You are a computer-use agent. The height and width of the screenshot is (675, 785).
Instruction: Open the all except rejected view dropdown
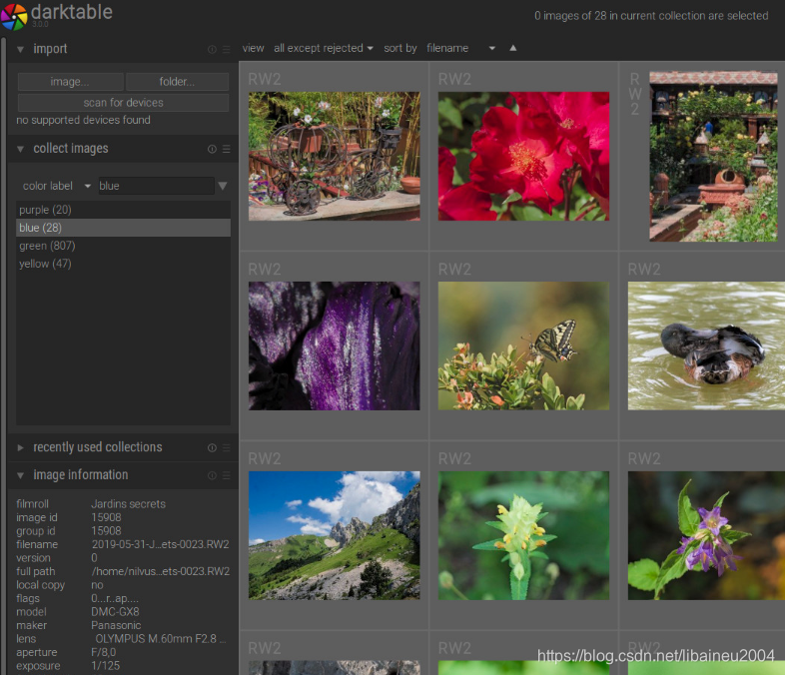[x=324, y=48]
